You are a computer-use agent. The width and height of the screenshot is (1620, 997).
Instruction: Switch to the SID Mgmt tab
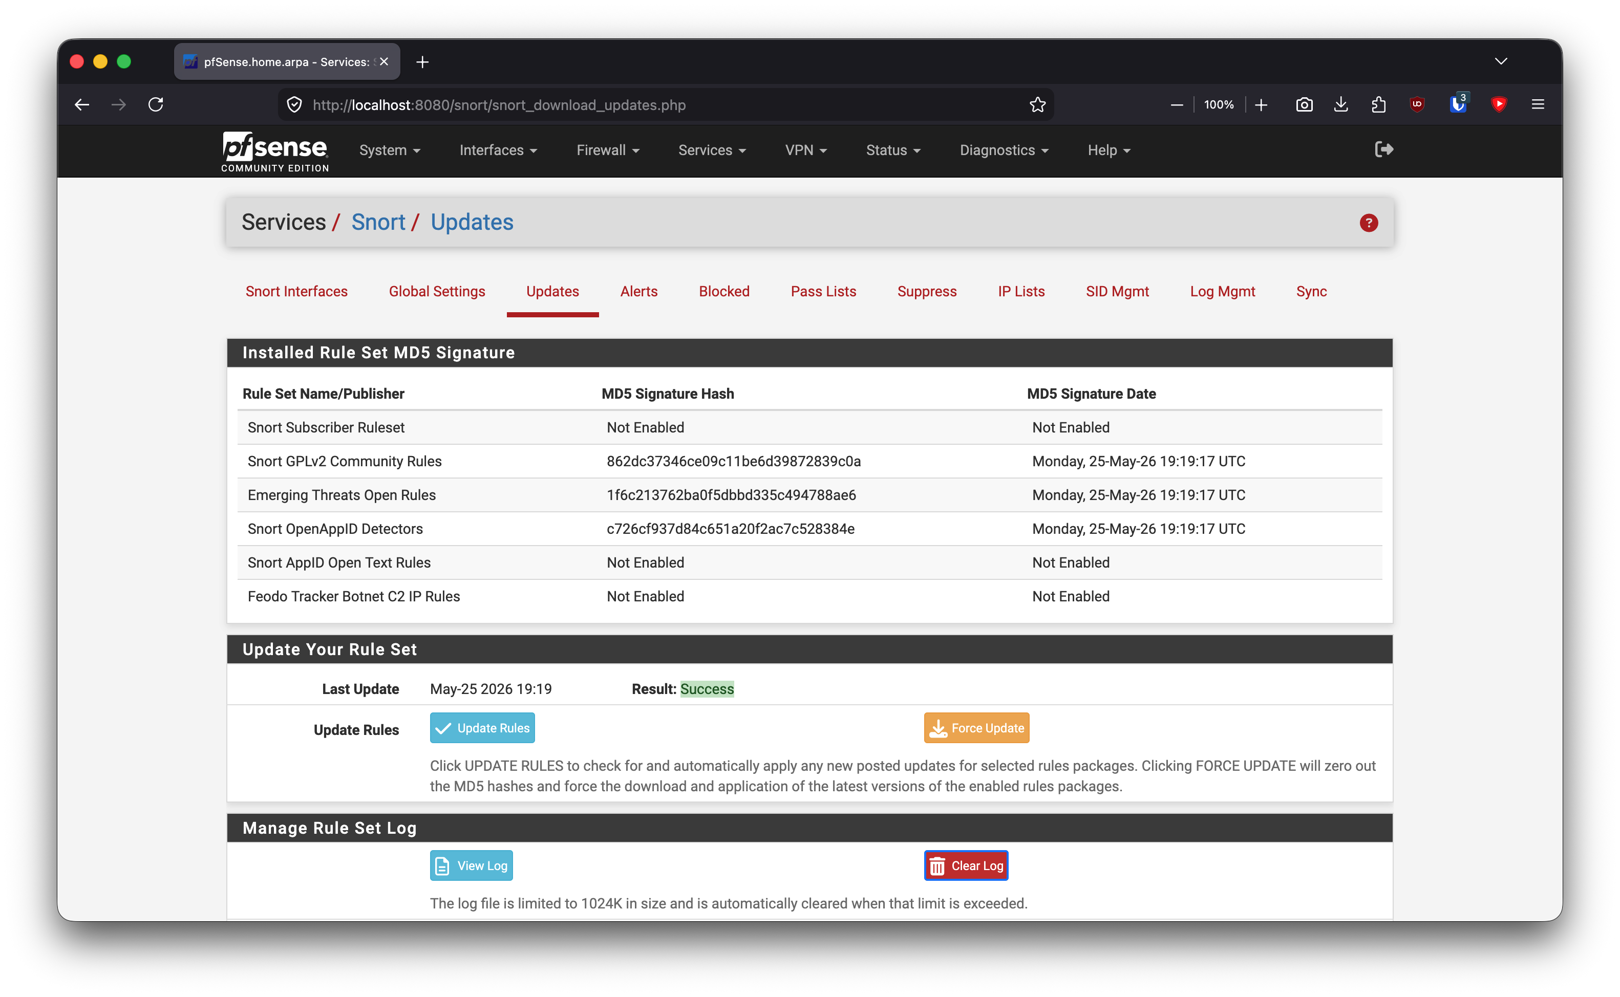pyautogui.click(x=1117, y=291)
